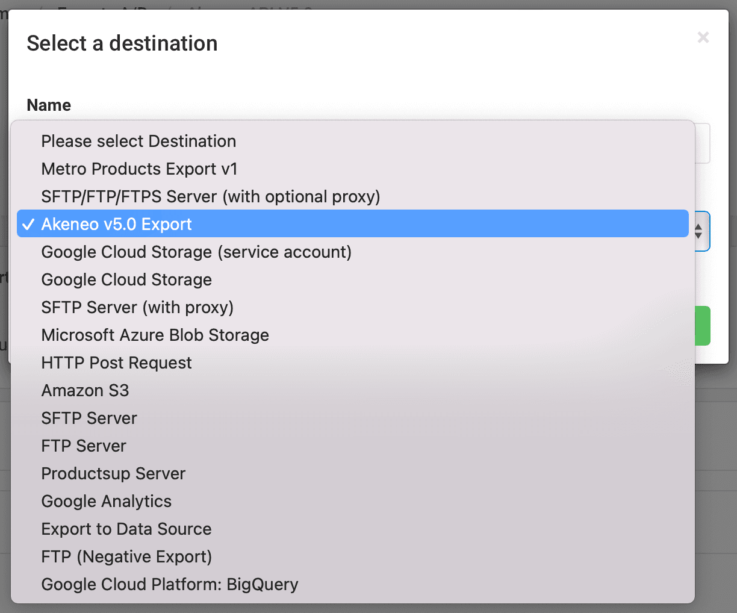Choose 'Please select Destination' placeholder option
The height and width of the screenshot is (613, 737).
(138, 141)
